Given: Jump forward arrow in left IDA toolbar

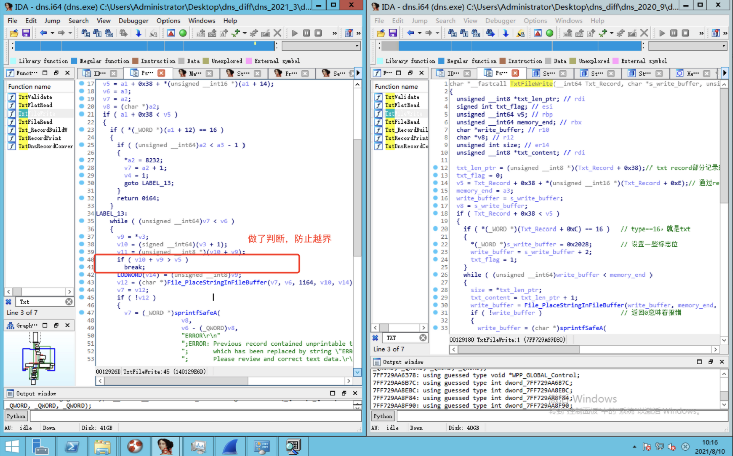Looking at the screenshot, I should click(x=61, y=33).
